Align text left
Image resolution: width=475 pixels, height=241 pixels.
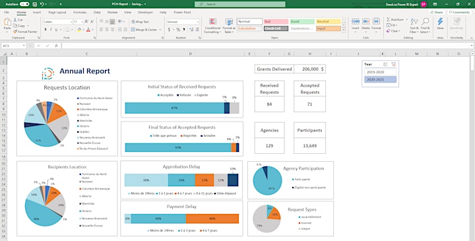point(102,30)
